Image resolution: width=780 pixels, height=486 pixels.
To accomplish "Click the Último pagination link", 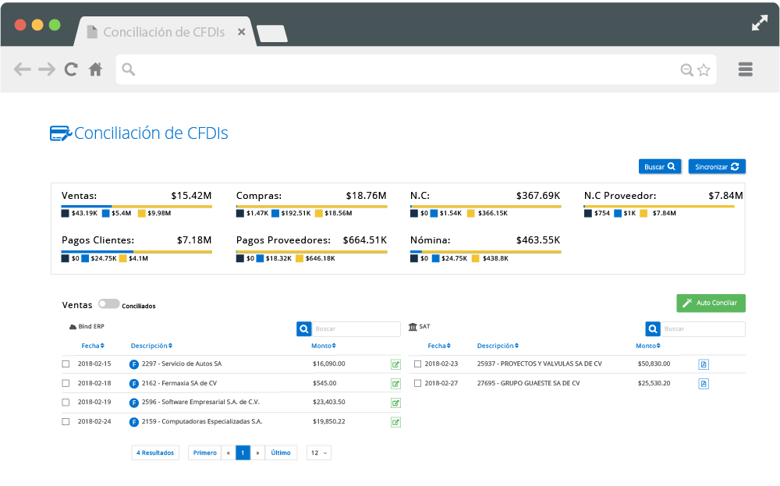I will point(280,452).
